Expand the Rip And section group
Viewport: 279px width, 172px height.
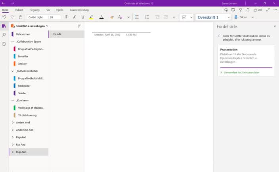click(x=13, y=144)
